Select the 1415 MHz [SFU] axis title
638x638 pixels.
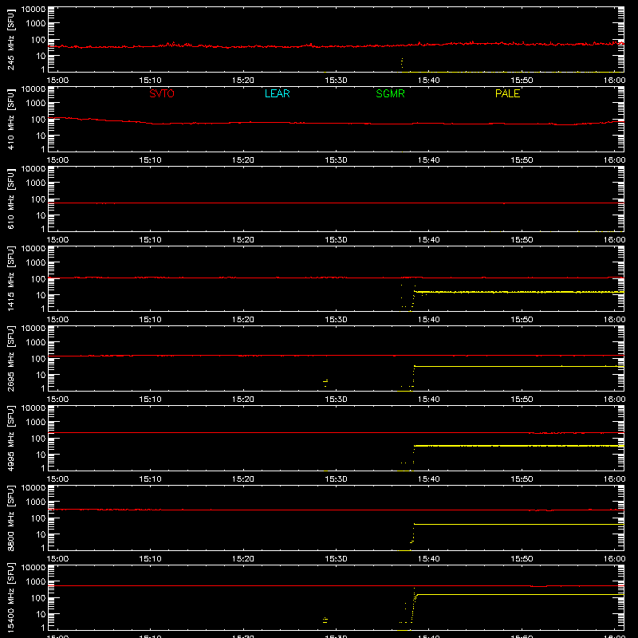coord(11,278)
